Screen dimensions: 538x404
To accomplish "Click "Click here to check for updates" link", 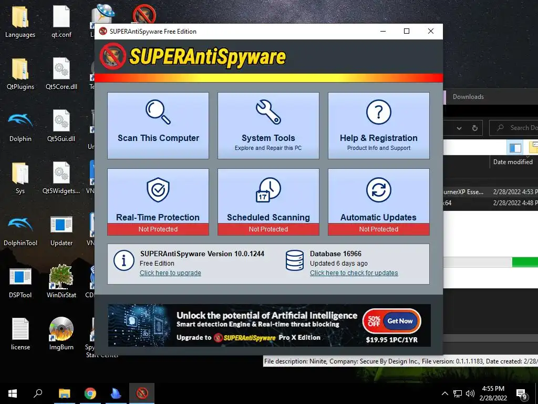I will tap(354, 273).
